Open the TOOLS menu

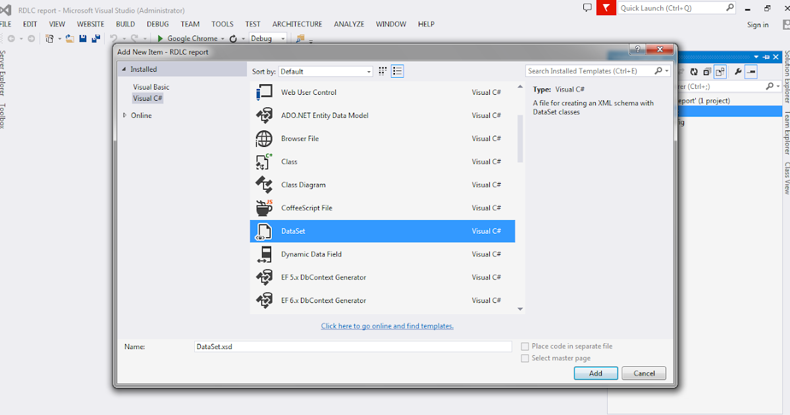(x=223, y=24)
